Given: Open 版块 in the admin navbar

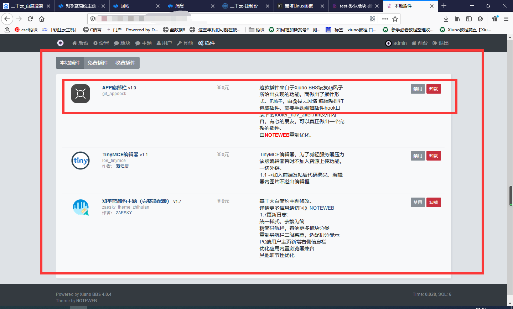Looking at the screenshot, I should pyautogui.click(x=122, y=43).
